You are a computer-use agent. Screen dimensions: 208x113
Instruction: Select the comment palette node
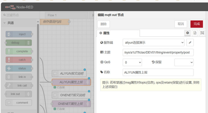click(19, 103)
